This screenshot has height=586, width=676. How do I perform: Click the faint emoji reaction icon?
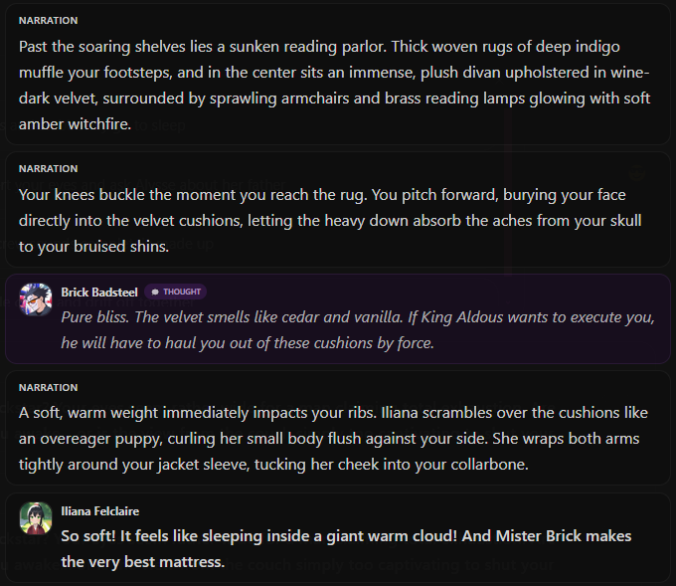(636, 173)
